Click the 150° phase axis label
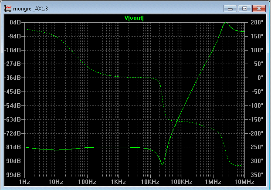Image resolution: width=271 pixels, height=190 pixels. pos(257,36)
